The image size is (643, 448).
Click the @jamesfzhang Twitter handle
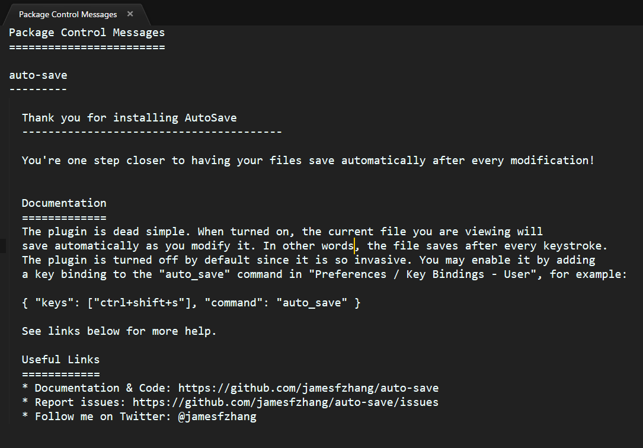click(x=217, y=417)
